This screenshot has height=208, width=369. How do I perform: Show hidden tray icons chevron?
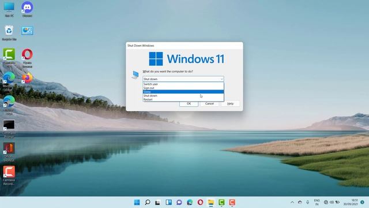[x=292, y=202]
